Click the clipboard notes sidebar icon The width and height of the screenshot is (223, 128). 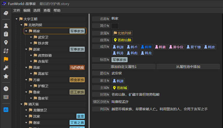6,34
